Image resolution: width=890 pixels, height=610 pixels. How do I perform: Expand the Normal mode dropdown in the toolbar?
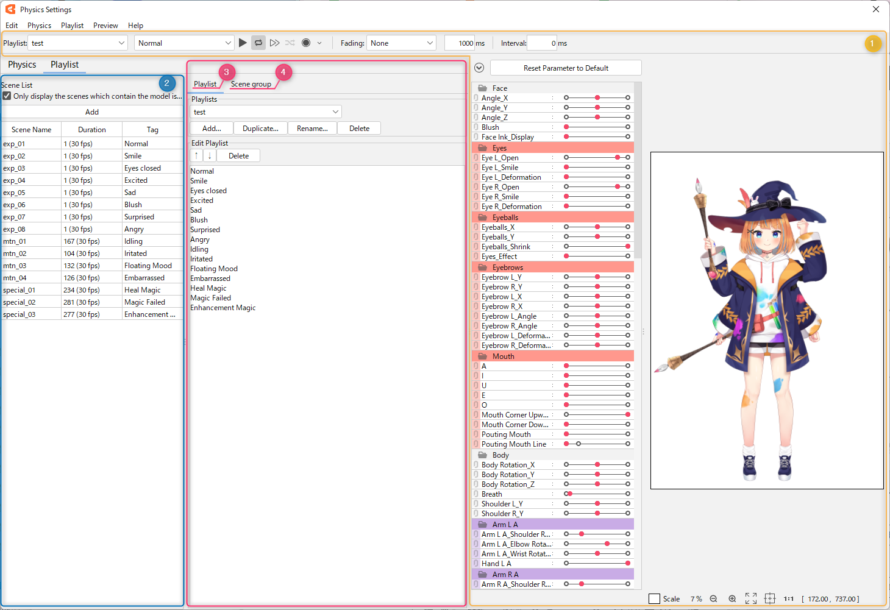point(184,43)
